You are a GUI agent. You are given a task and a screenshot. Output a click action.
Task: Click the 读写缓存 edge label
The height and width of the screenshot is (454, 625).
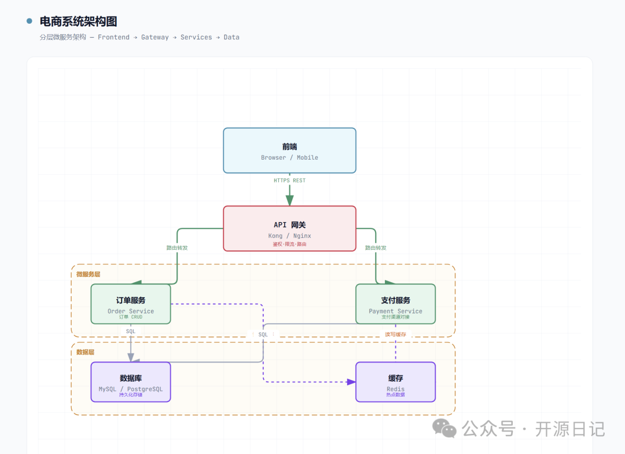tap(395, 334)
